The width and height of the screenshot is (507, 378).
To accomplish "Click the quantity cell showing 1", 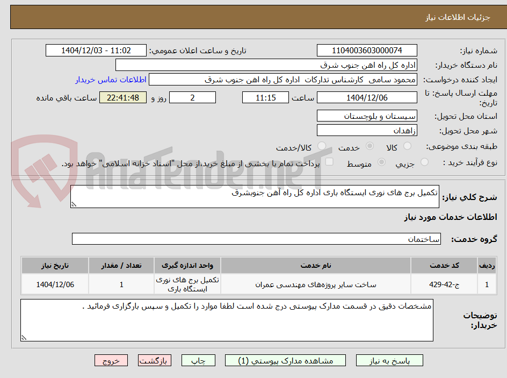I will [121, 284].
